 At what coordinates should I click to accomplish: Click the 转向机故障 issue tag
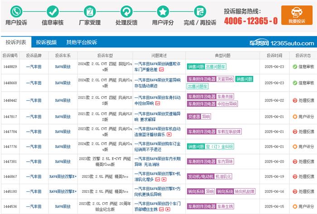(245, 191)
